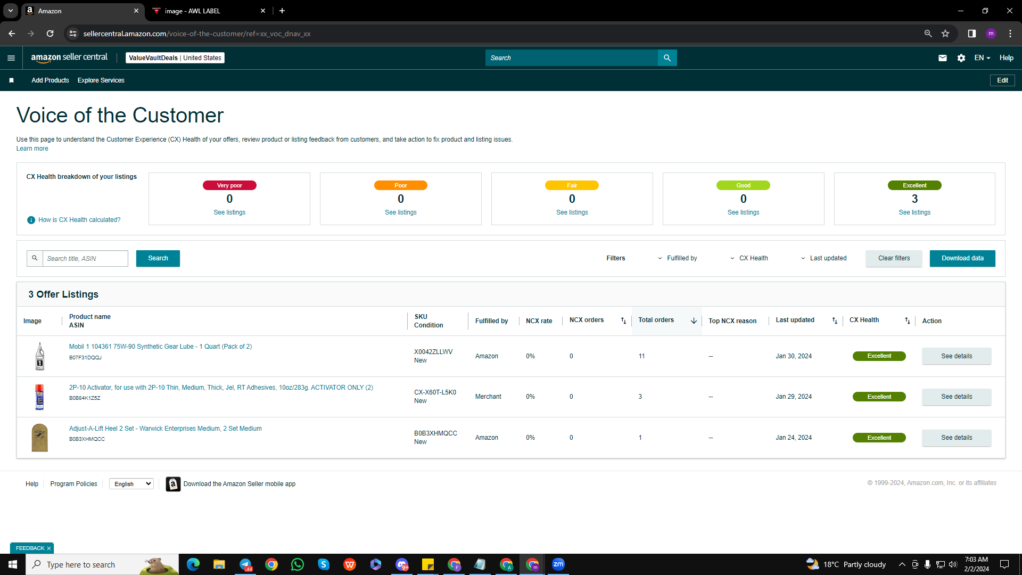This screenshot has width=1022, height=575.
Task: Open Explore Services menu item
Action: tap(101, 80)
